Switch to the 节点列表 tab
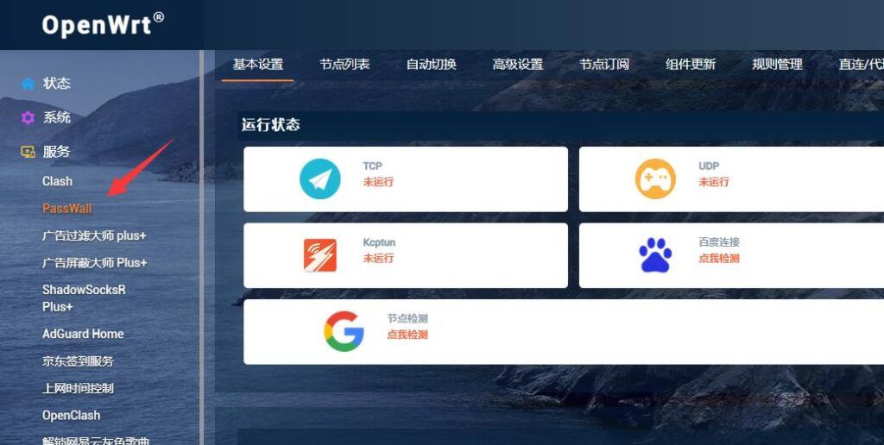The height and width of the screenshot is (445, 884). (344, 64)
